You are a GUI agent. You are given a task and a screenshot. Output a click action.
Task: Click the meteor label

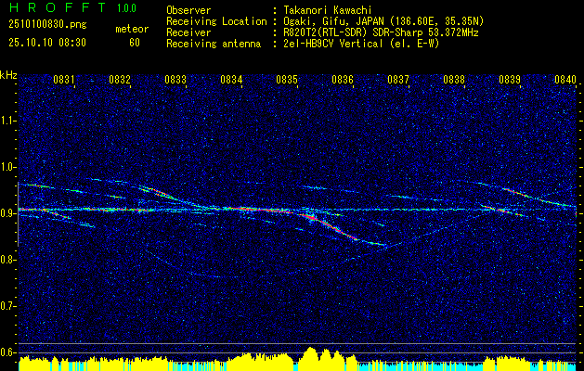[132, 29]
